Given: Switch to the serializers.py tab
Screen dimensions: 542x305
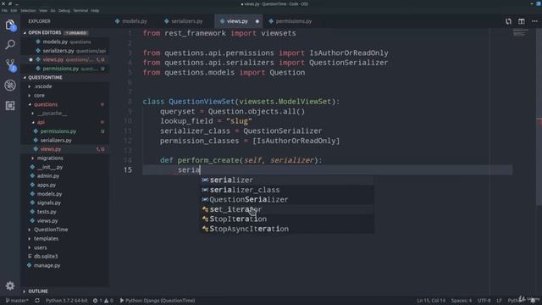Looking at the screenshot, I should [184, 21].
